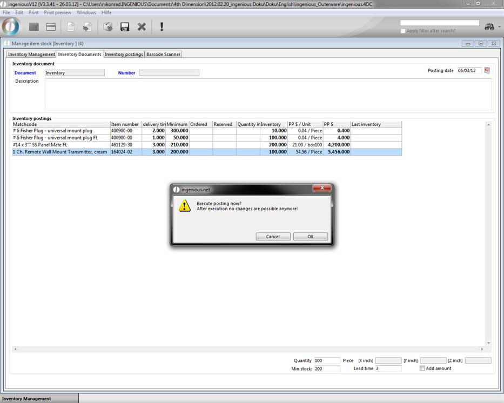This screenshot has width=504, height=403.
Task: Open the Print preview menu
Action: tap(57, 12)
